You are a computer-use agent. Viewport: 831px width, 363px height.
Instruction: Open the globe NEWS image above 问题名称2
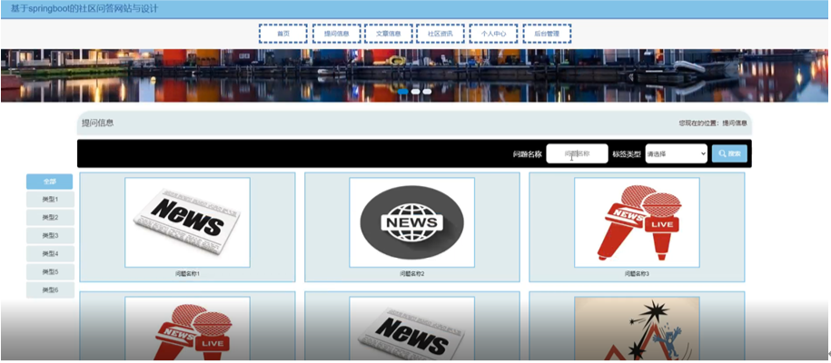[x=411, y=222]
